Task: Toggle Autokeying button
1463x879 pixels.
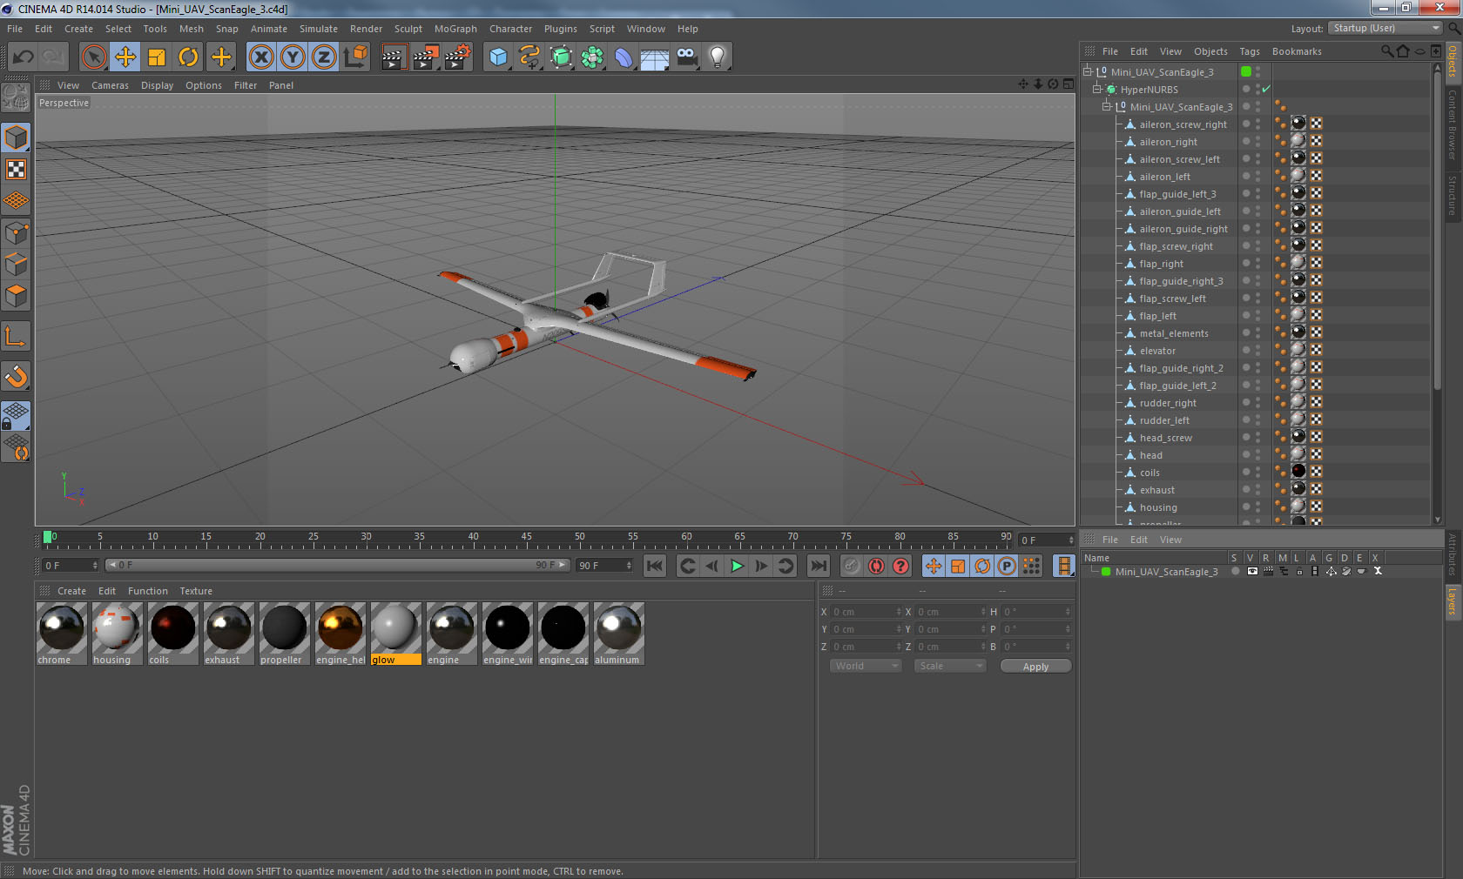Action: click(876, 566)
